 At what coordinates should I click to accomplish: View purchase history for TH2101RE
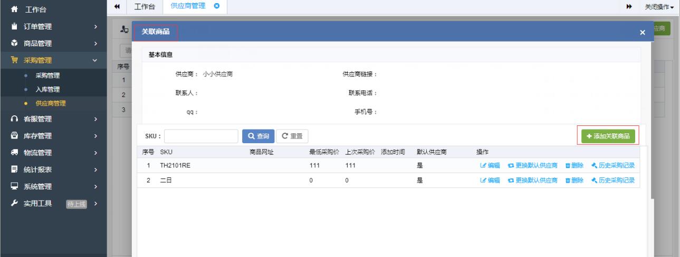coord(613,166)
